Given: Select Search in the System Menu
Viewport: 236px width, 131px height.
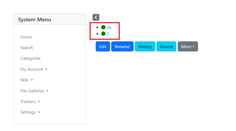Looking at the screenshot, I should (27, 47).
